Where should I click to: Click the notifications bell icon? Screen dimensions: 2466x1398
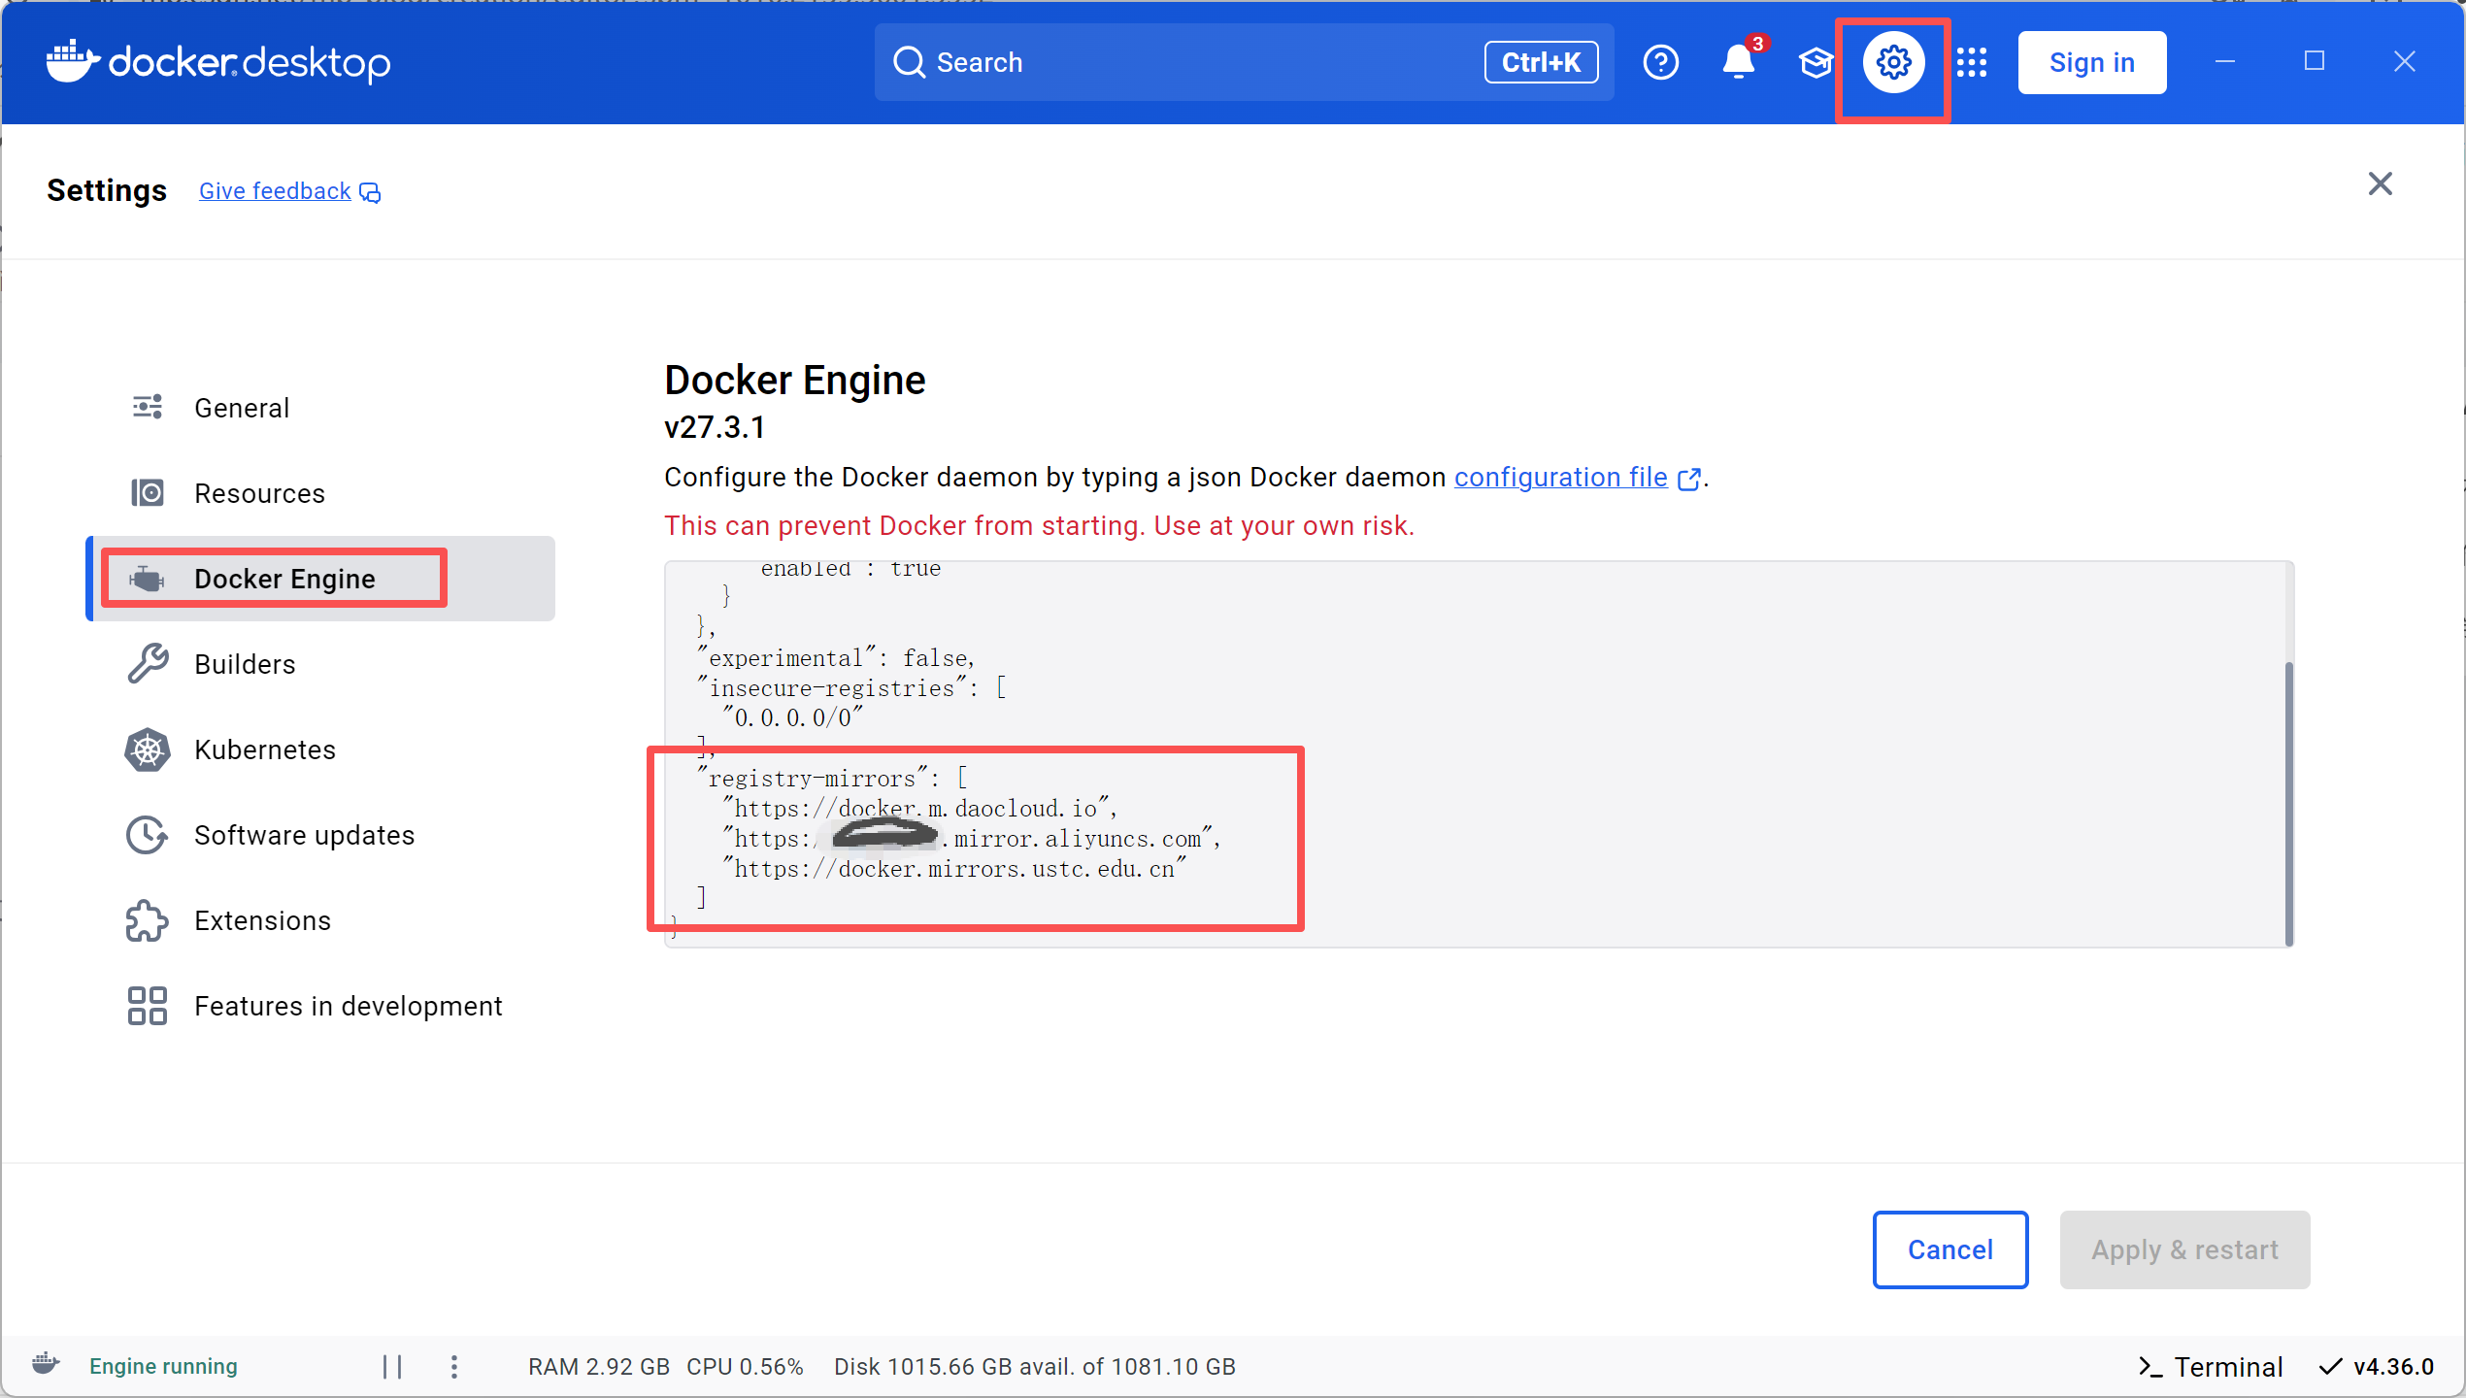click(x=1738, y=63)
